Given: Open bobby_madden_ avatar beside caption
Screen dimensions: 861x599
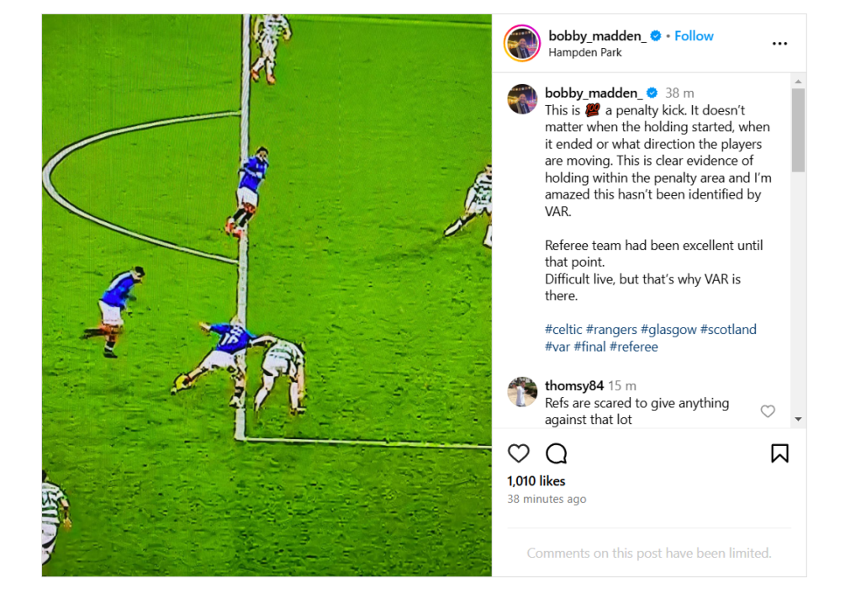Looking at the screenshot, I should point(522,99).
